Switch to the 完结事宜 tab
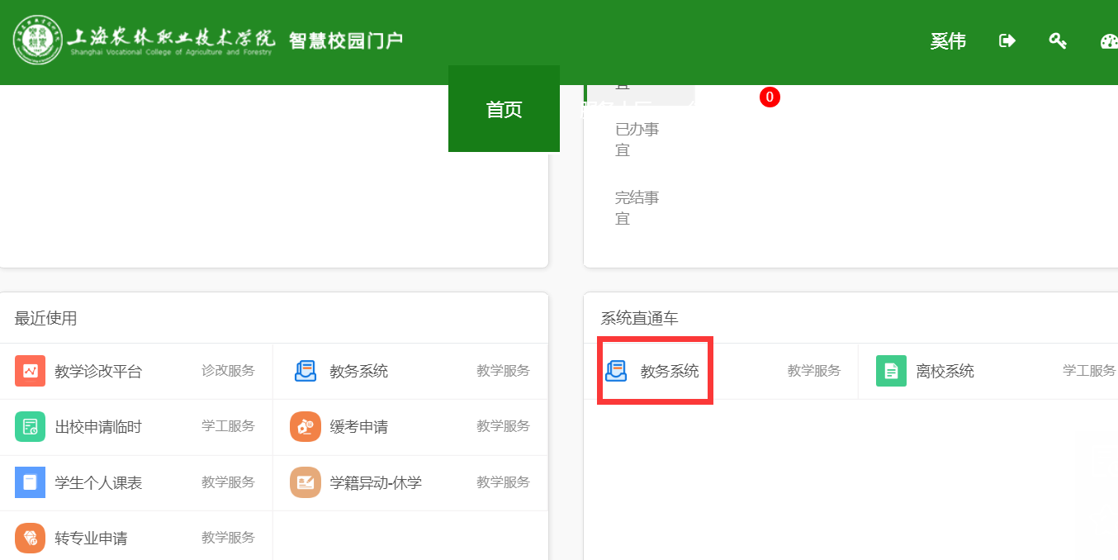The width and height of the screenshot is (1118, 560). (637, 208)
